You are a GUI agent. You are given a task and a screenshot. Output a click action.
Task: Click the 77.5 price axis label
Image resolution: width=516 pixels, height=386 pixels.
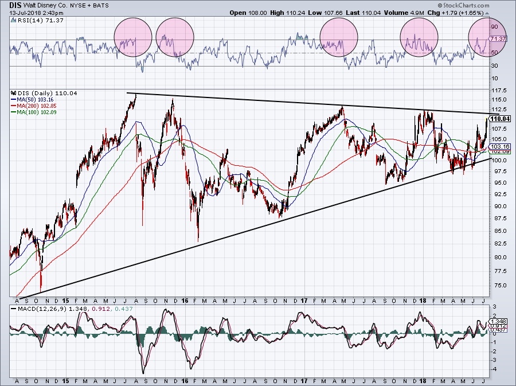click(x=499, y=271)
